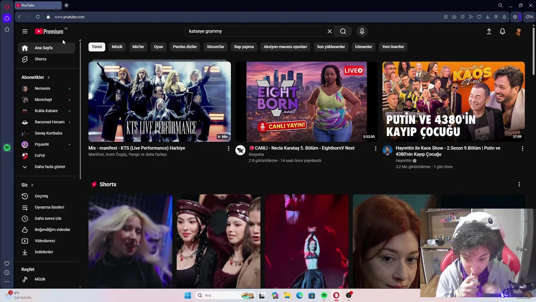Open the Opera menu logo
Screen dimensions: 536x302
[x=7, y=7]
